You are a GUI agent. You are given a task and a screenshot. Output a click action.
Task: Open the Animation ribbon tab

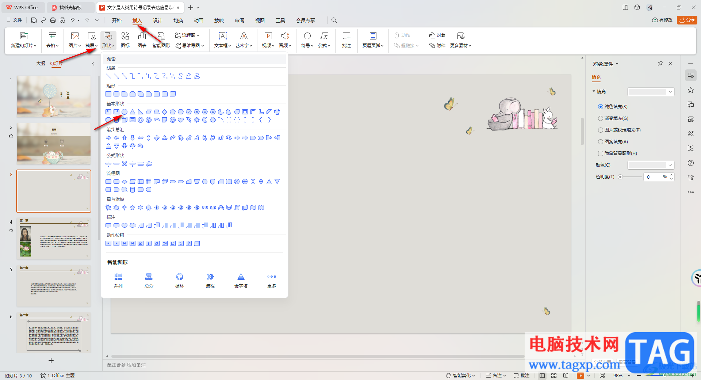point(198,20)
